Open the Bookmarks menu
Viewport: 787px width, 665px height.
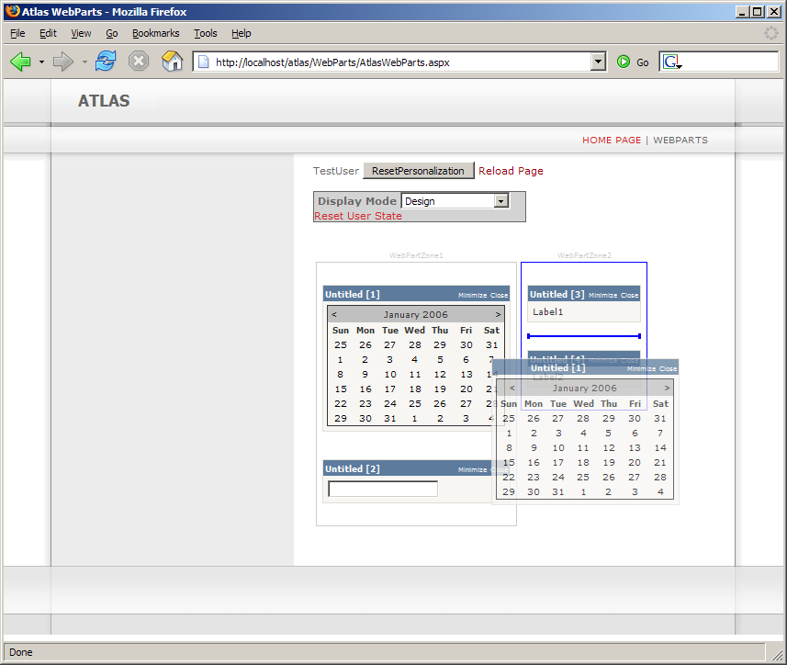pyautogui.click(x=155, y=33)
